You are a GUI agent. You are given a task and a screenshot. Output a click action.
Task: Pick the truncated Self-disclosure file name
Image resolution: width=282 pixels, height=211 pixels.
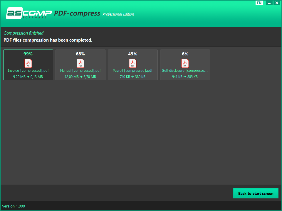tap(185, 71)
